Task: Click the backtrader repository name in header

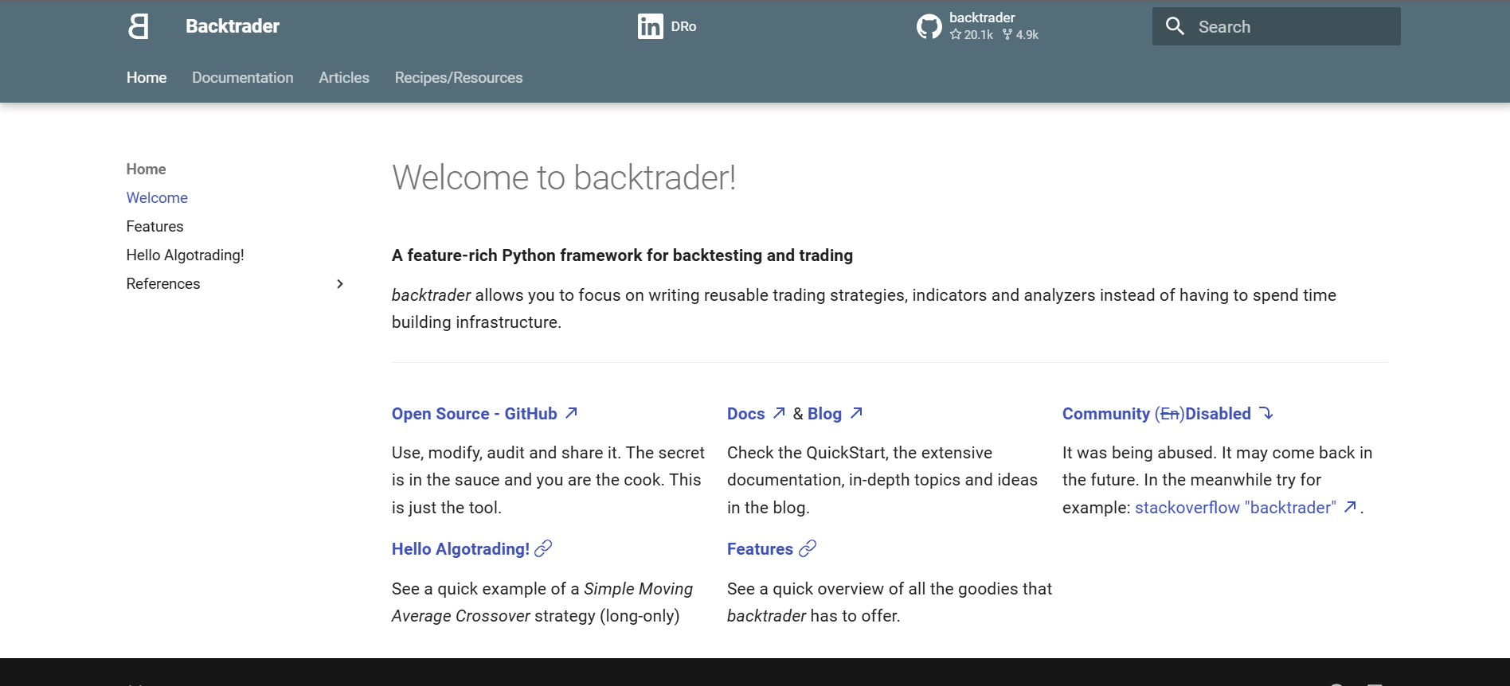Action: 982,18
